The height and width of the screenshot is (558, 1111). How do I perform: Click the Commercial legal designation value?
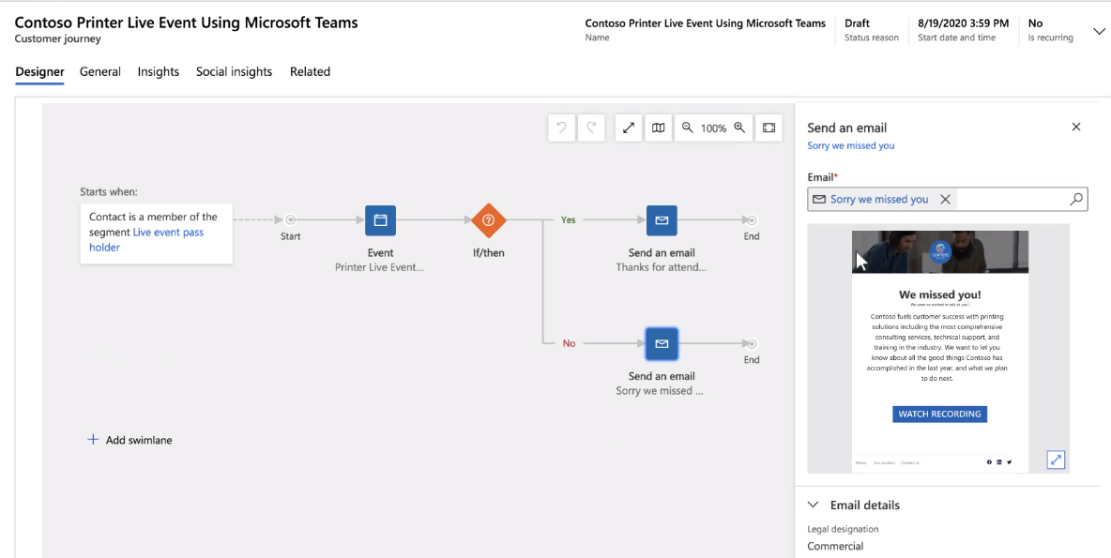click(x=835, y=546)
